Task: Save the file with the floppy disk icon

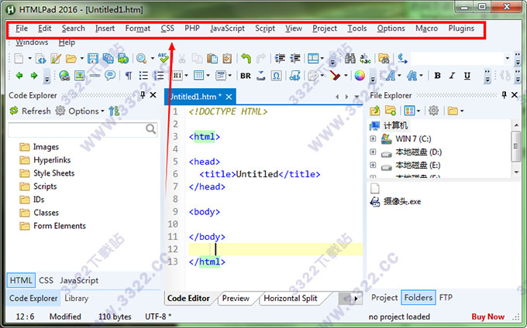Action: tap(93, 59)
